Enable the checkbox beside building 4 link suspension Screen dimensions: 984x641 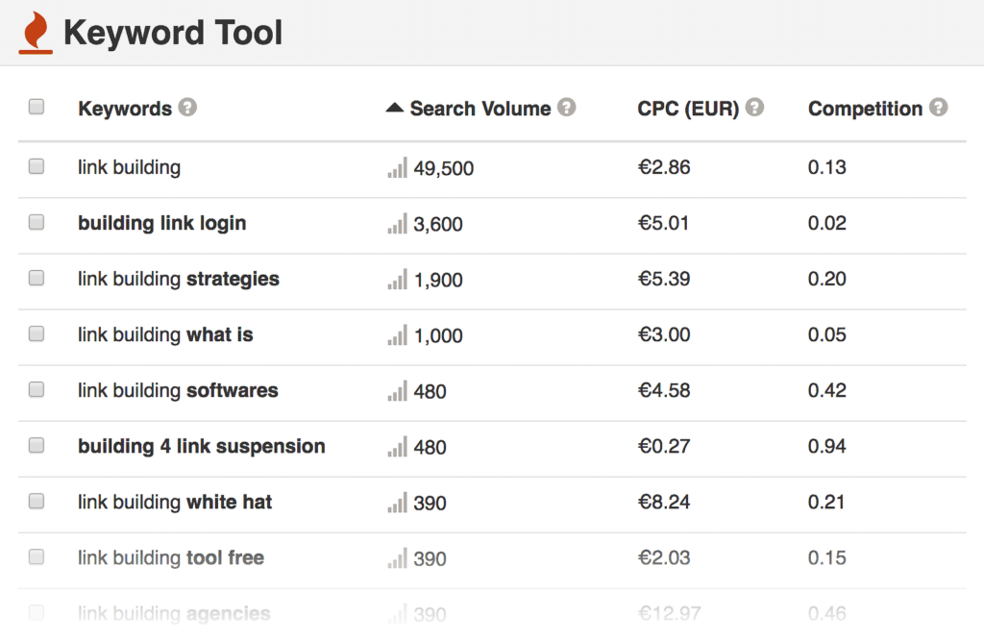(x=36, y=446)
